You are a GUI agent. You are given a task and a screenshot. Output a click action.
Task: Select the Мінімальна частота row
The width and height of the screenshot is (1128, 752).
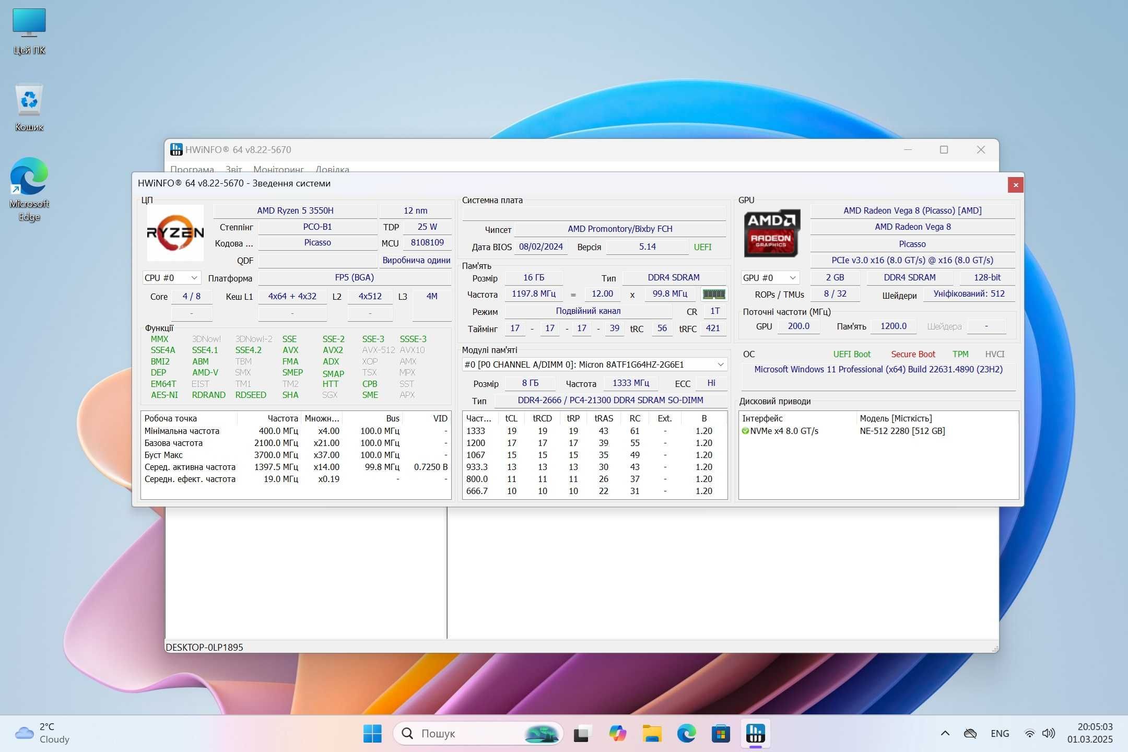(x=296, y=431)
